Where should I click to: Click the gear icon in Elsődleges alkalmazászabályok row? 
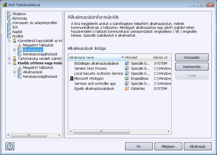(x=127, y=64)
